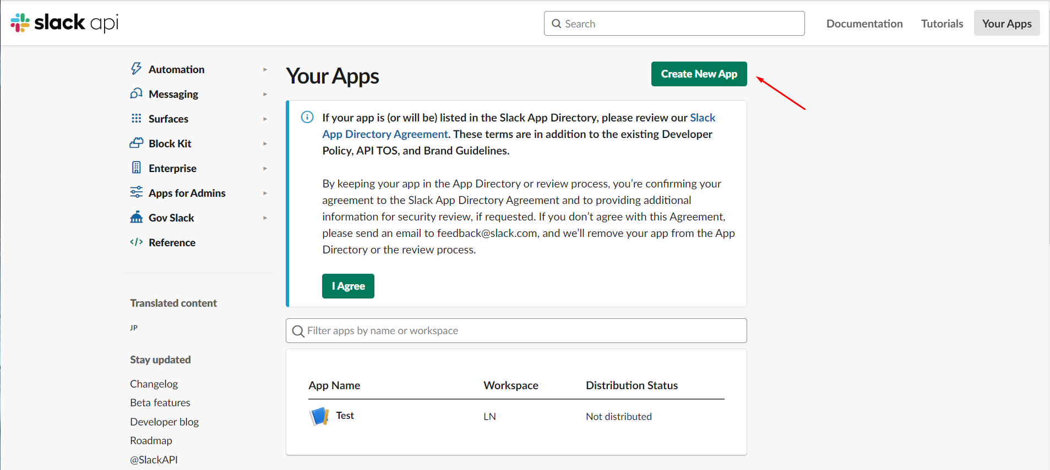1050x470 pixels.
Task: Click the info circle icon in agreement notice
Action: click(307, 117)
